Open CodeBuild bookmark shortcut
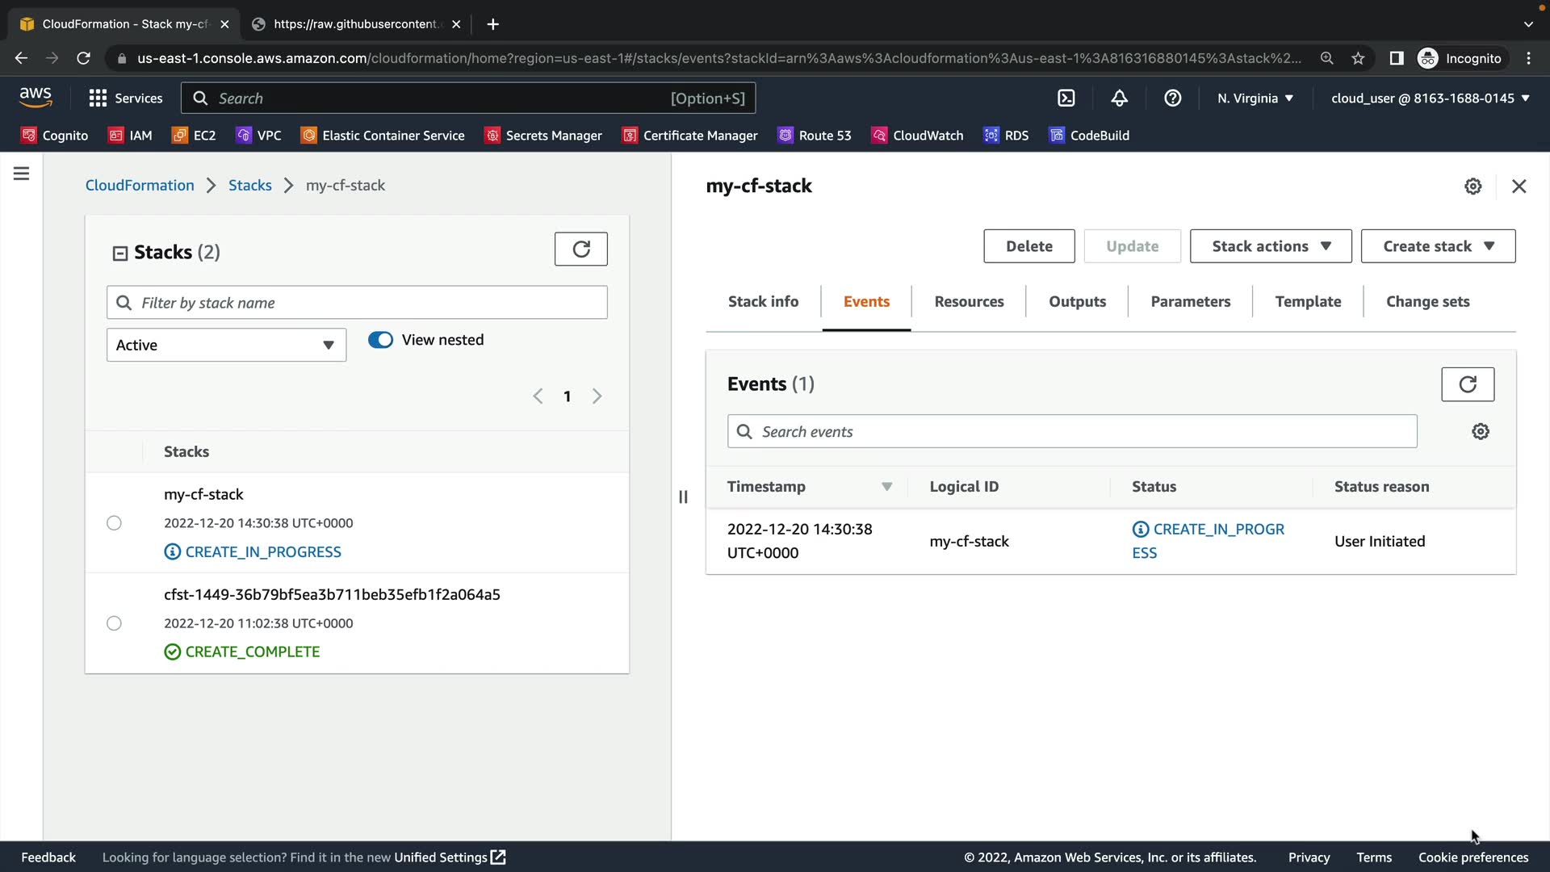Viewport: 1550px width, 872px height. click(x=1089, y=136)
